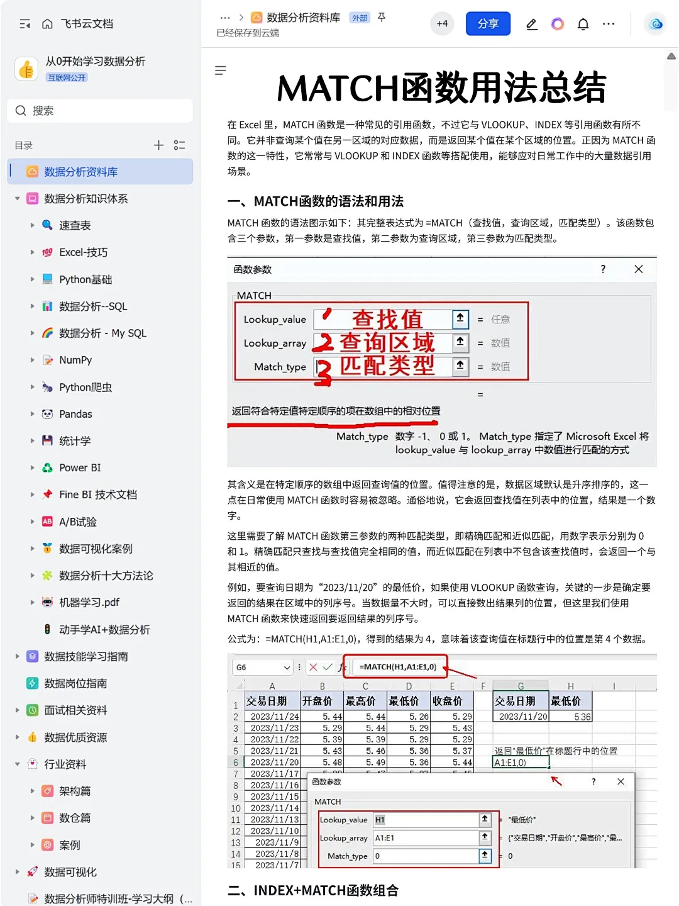Open 数据分析十大方法论 page
Screen dimensions: 679x906
(106, 576)
